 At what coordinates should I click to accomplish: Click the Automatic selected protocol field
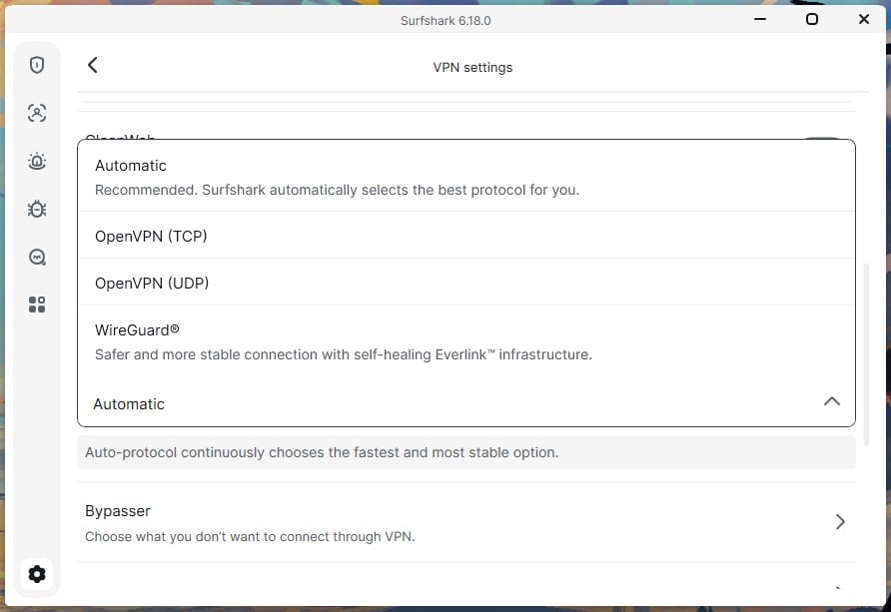[465, 403]
